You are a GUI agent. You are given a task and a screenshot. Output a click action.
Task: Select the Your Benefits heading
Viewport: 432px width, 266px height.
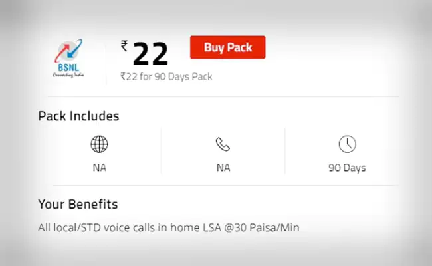78,205
